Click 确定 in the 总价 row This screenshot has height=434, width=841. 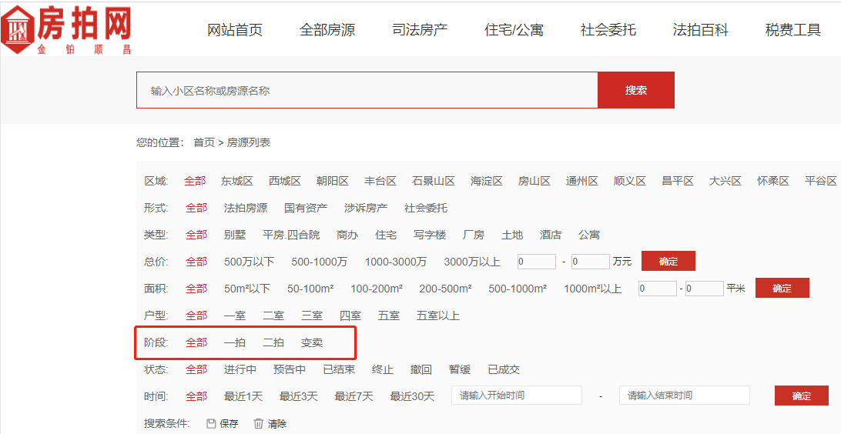668,261
